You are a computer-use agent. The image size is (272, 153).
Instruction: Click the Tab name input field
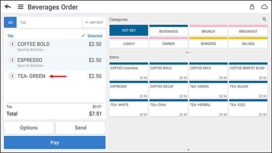(49, 22)
